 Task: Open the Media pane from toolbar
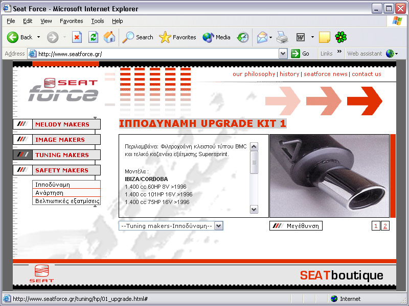216,37
